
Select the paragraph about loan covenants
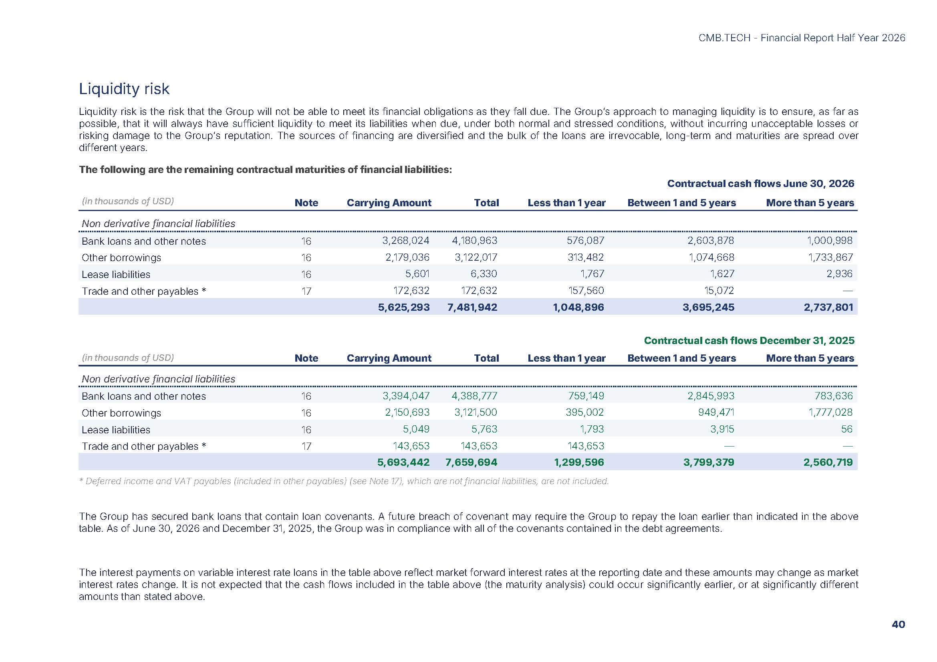[x=469, y=523]
